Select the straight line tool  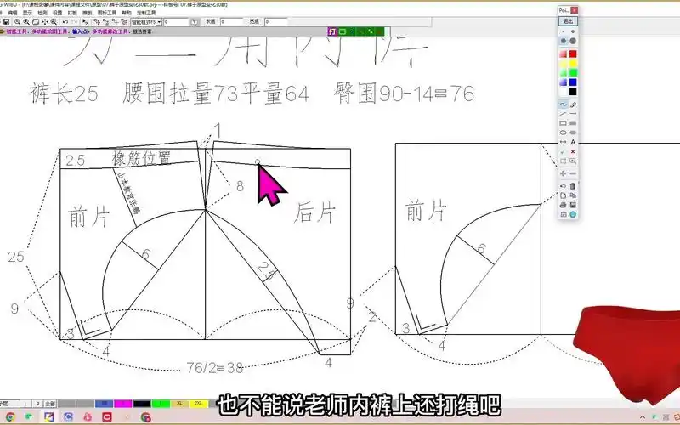tap(563, 114)
